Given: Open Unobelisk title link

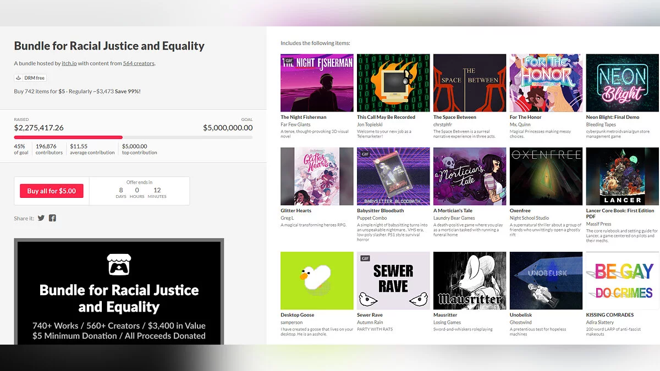Looking at the screenshot, I should pyautogui.click(x=521, y=315).
